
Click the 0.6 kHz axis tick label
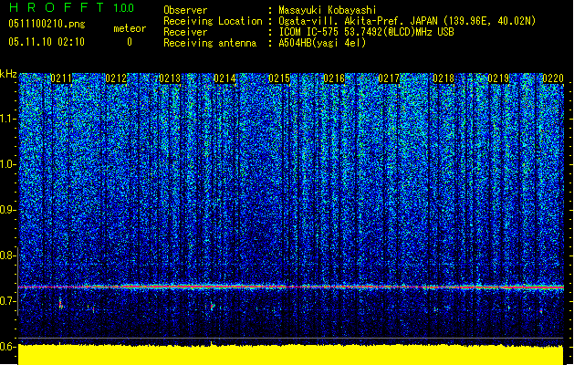[7, 347]
